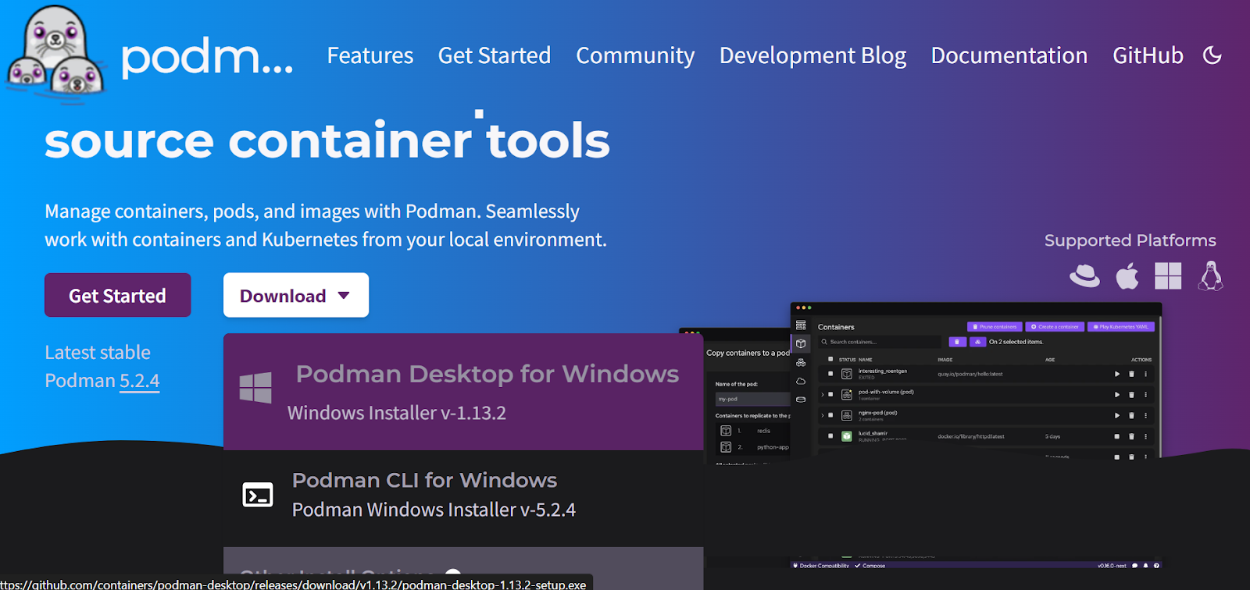Screen dimensions: 1250x590
Task: Delete the pod-with-volume pod
Action: tap(1131, 395)
